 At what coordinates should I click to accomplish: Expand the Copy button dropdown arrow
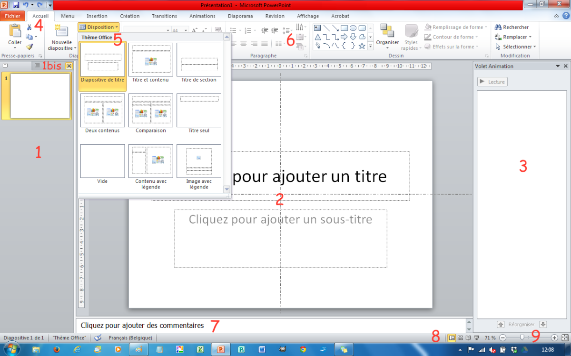pyautogui.click(x=36, y=37)
